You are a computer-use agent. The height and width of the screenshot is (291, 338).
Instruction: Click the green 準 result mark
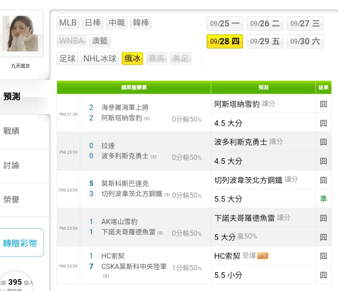323,199
